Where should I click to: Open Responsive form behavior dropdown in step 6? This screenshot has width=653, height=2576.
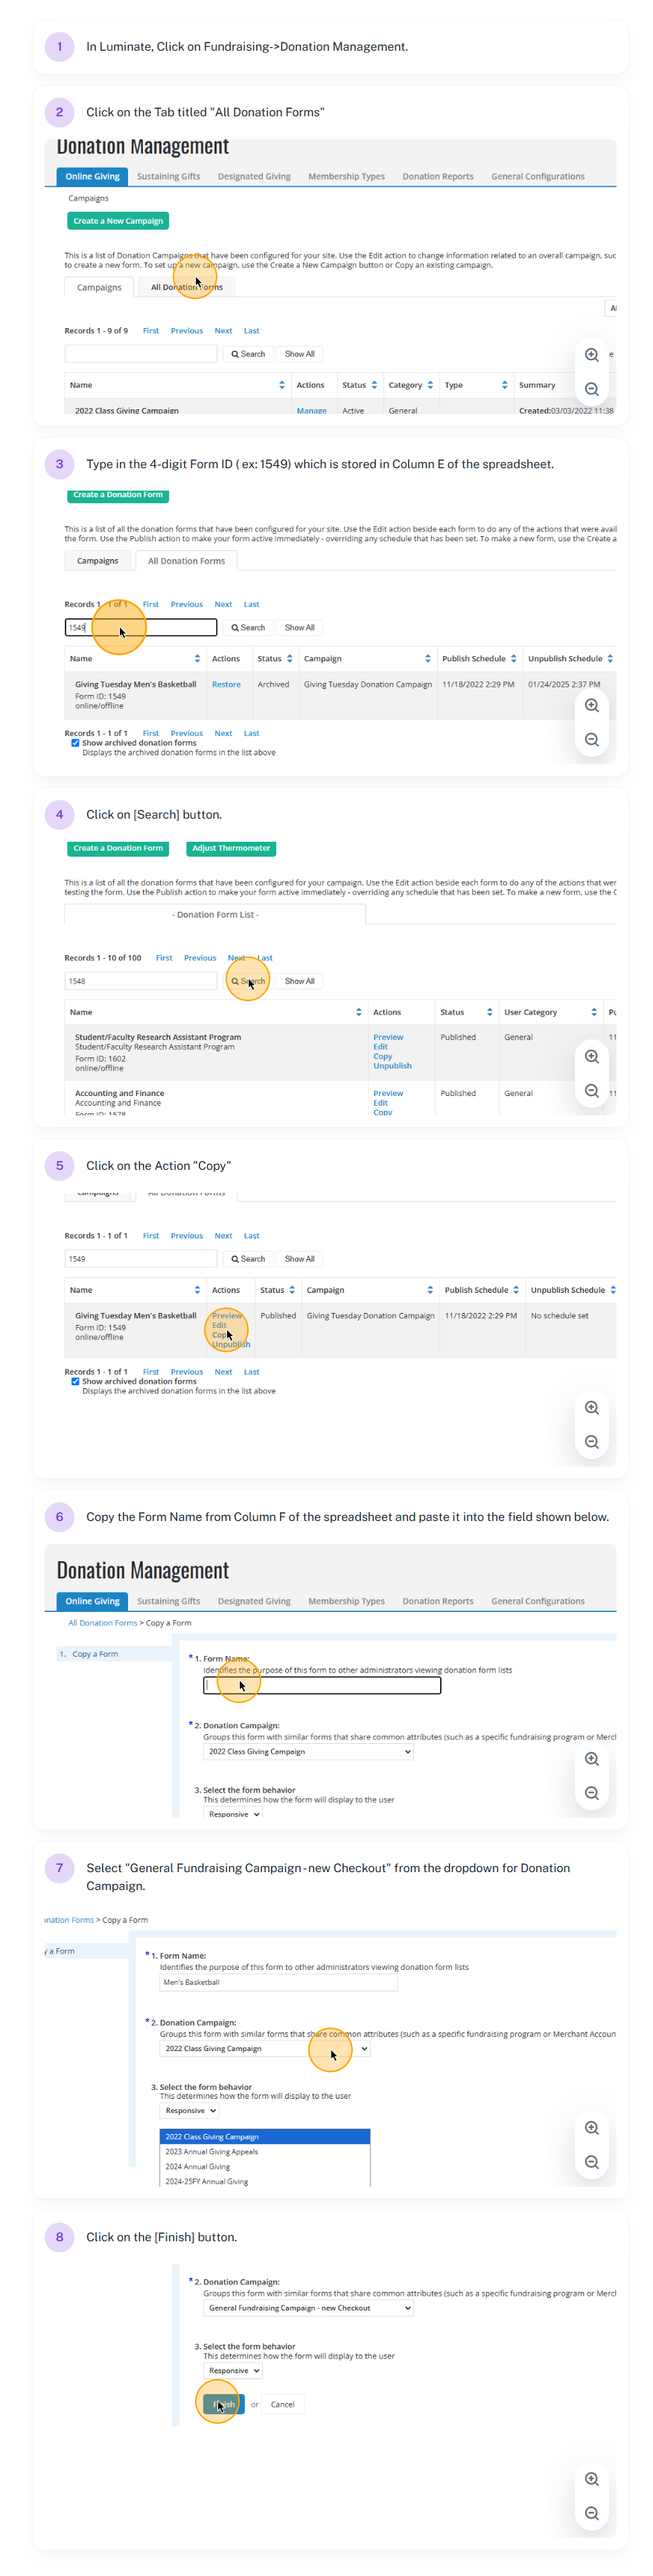232,1814
